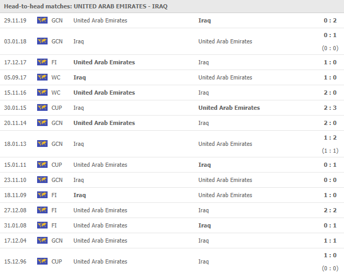Select the world icon next to 18.01.13
344x274 pixels.
tap(42, 144)
